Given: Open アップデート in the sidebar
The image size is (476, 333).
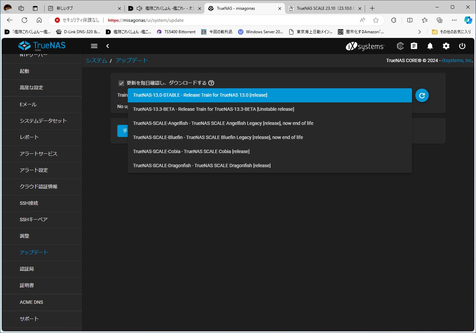Looking at the screenshot, I should pyautogui.click(x=42, y=252).
